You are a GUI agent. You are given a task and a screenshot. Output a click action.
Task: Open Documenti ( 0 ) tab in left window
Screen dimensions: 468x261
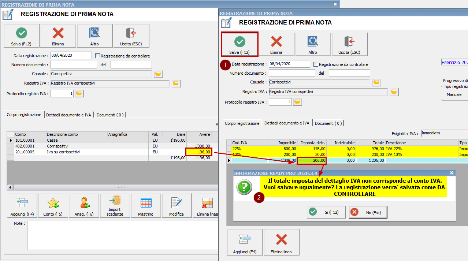(x=110, y=115)
